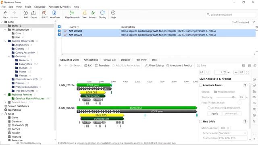Viewport: 258px width, 145px height.
Task: Uncheck the NM_201284 row checkbox
Action: 59,31
